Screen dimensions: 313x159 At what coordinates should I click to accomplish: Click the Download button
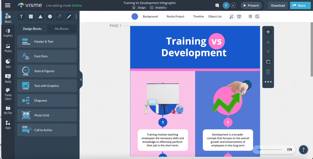click(x=278, y=5)
